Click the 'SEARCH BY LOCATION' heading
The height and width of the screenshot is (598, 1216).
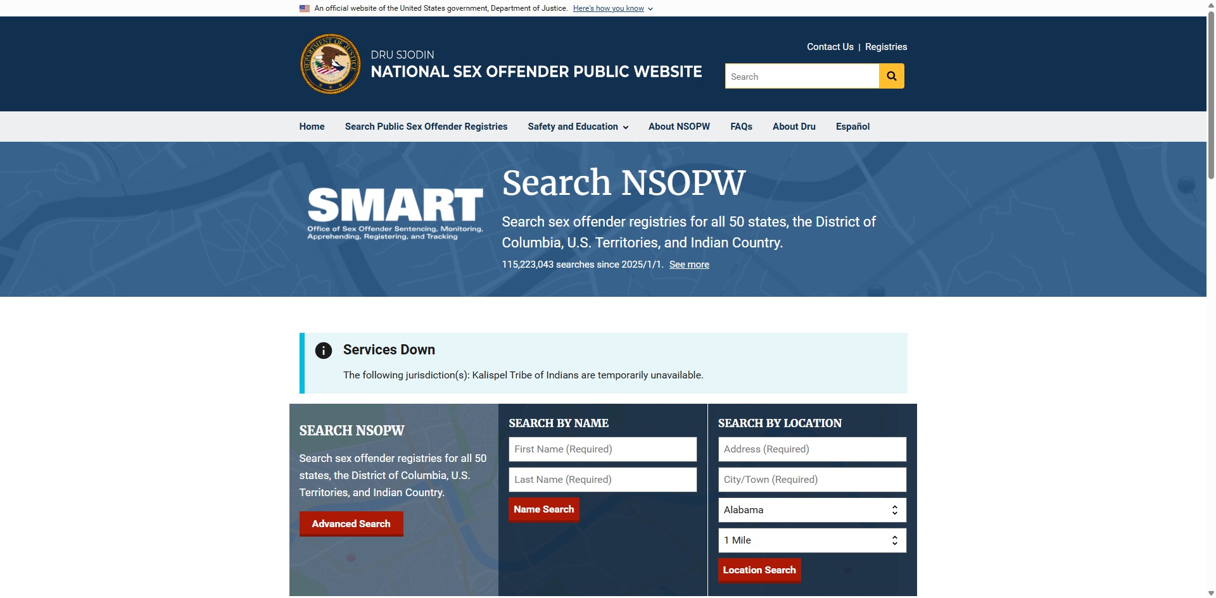pos(780,423)
